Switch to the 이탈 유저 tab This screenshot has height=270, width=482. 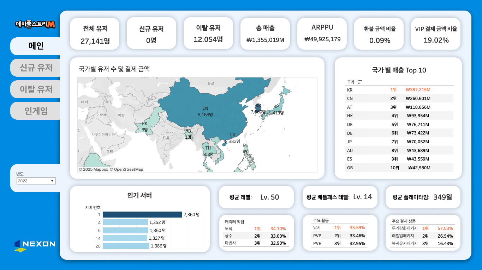tap(35, 89)
